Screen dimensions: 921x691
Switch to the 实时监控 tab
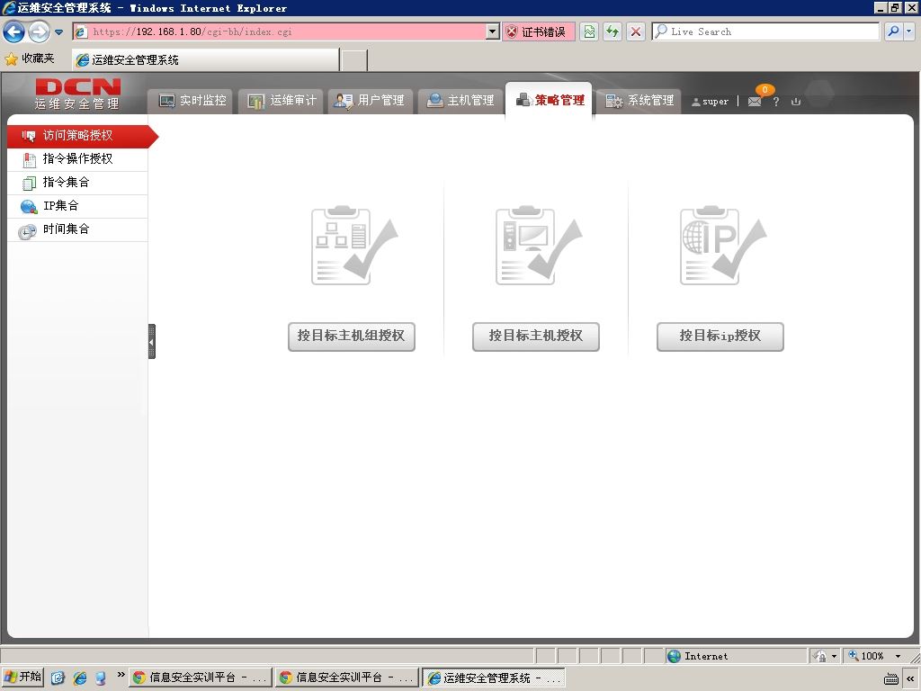(192, 101)
